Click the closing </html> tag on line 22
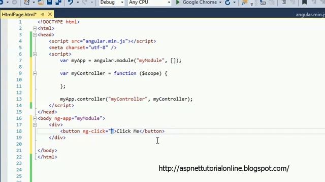The height and width of the screenshot is (182, 325). [x=47, y=157]
